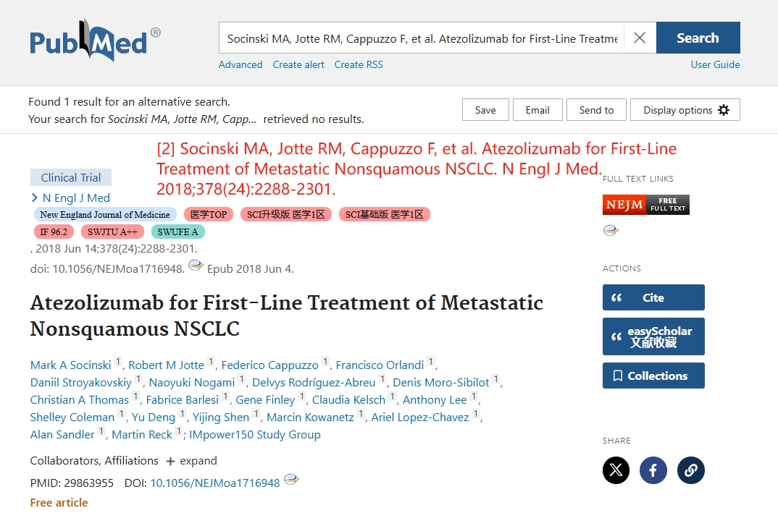The image size is (778, 513).
Task: Open the Collections button
Action: pos(653,376)
